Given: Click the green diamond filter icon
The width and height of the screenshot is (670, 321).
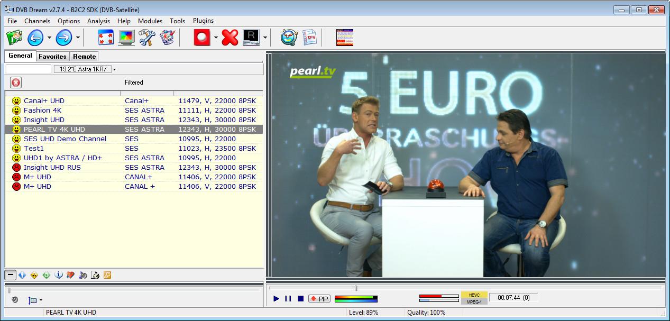Looking at the screenshot, I should coord(47,275).
